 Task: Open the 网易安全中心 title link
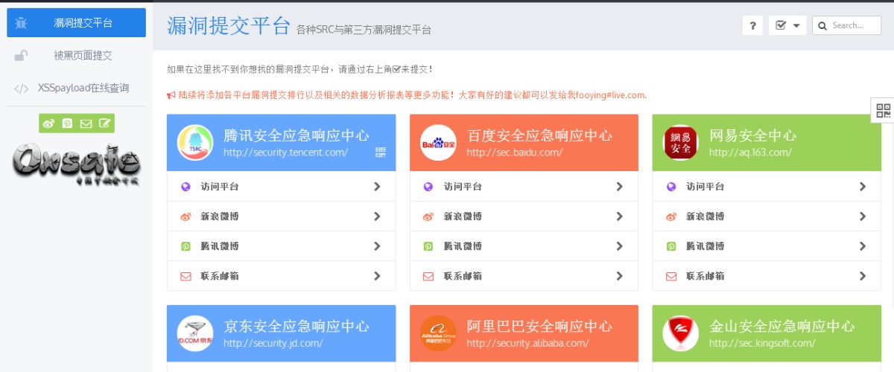[x=752, y=135]
